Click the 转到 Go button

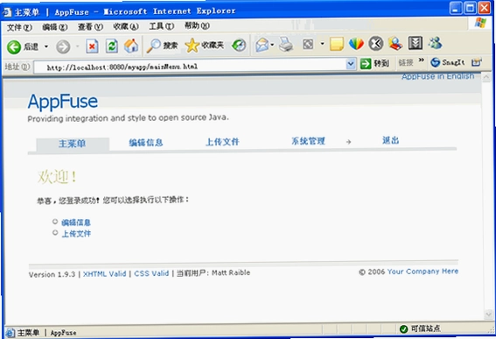[374, 63]
